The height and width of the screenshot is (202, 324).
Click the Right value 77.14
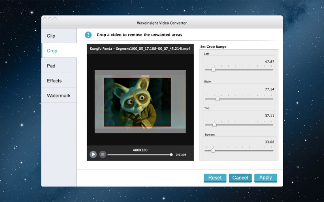point(270,89)
